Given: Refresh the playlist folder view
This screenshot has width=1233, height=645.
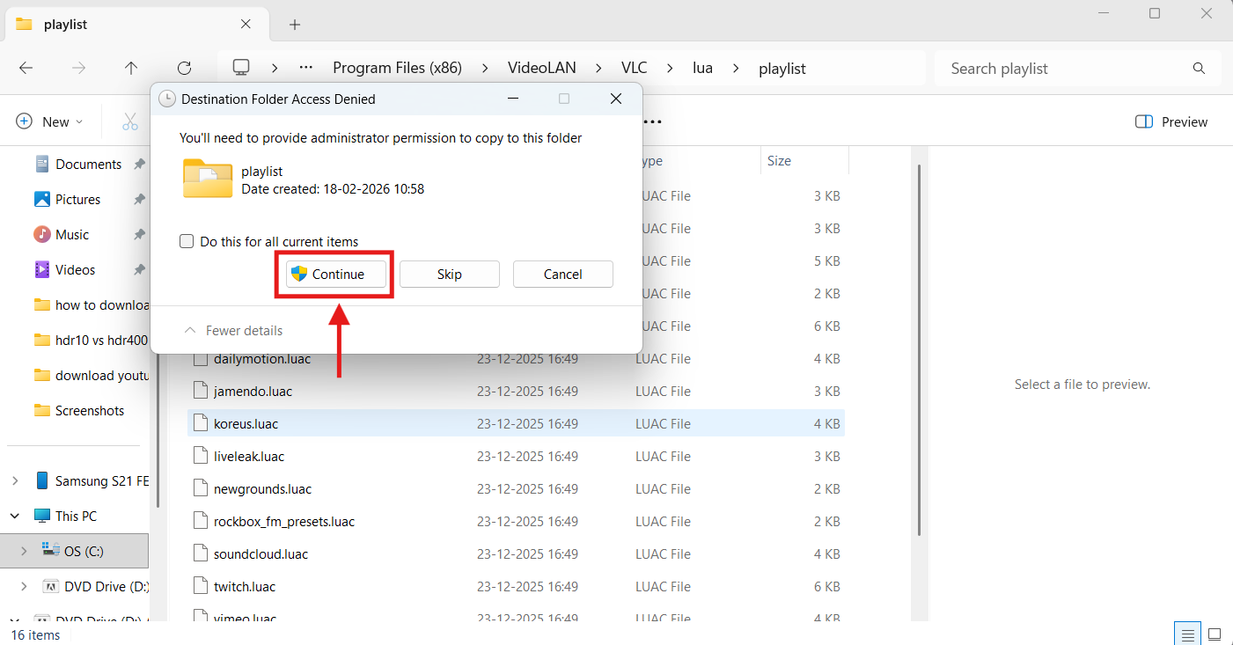Looking at the screenshot, I should click(184, 68).
